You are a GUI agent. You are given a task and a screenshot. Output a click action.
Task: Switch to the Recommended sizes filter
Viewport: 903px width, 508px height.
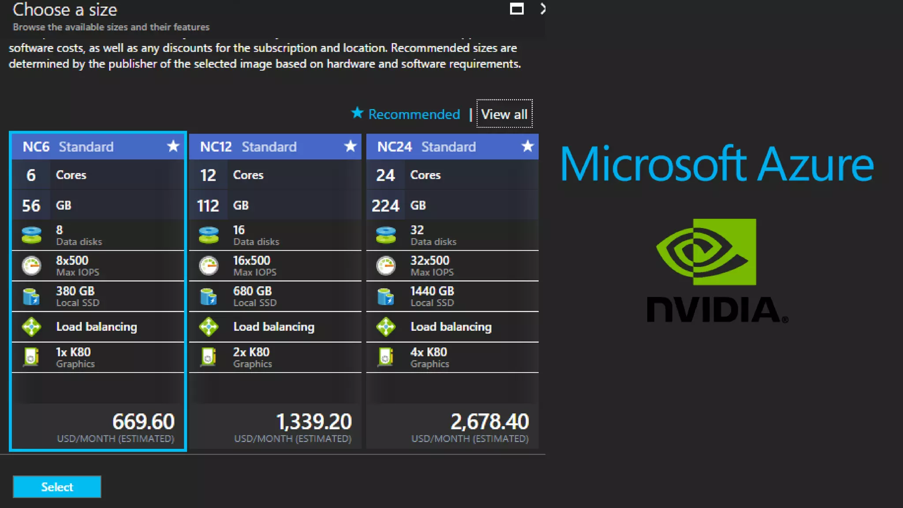point(414,114)
